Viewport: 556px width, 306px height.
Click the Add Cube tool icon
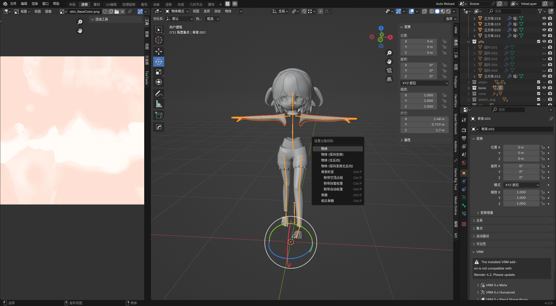(x=158, y=115)
